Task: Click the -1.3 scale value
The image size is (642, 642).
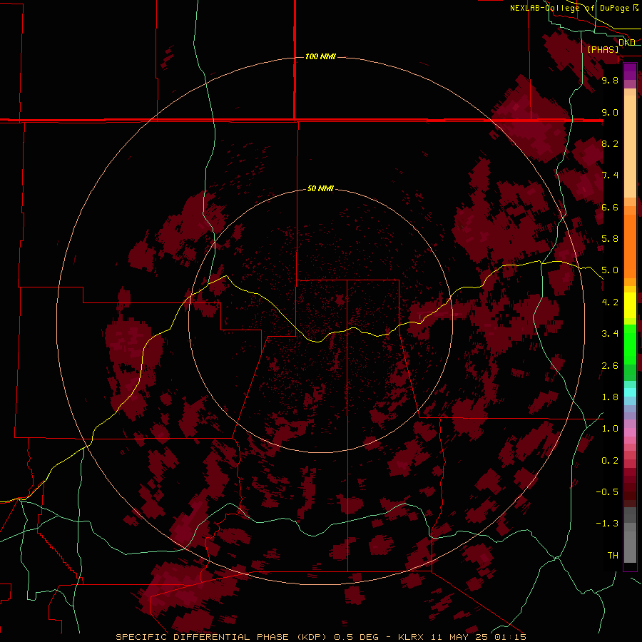Action: point(607,524)
